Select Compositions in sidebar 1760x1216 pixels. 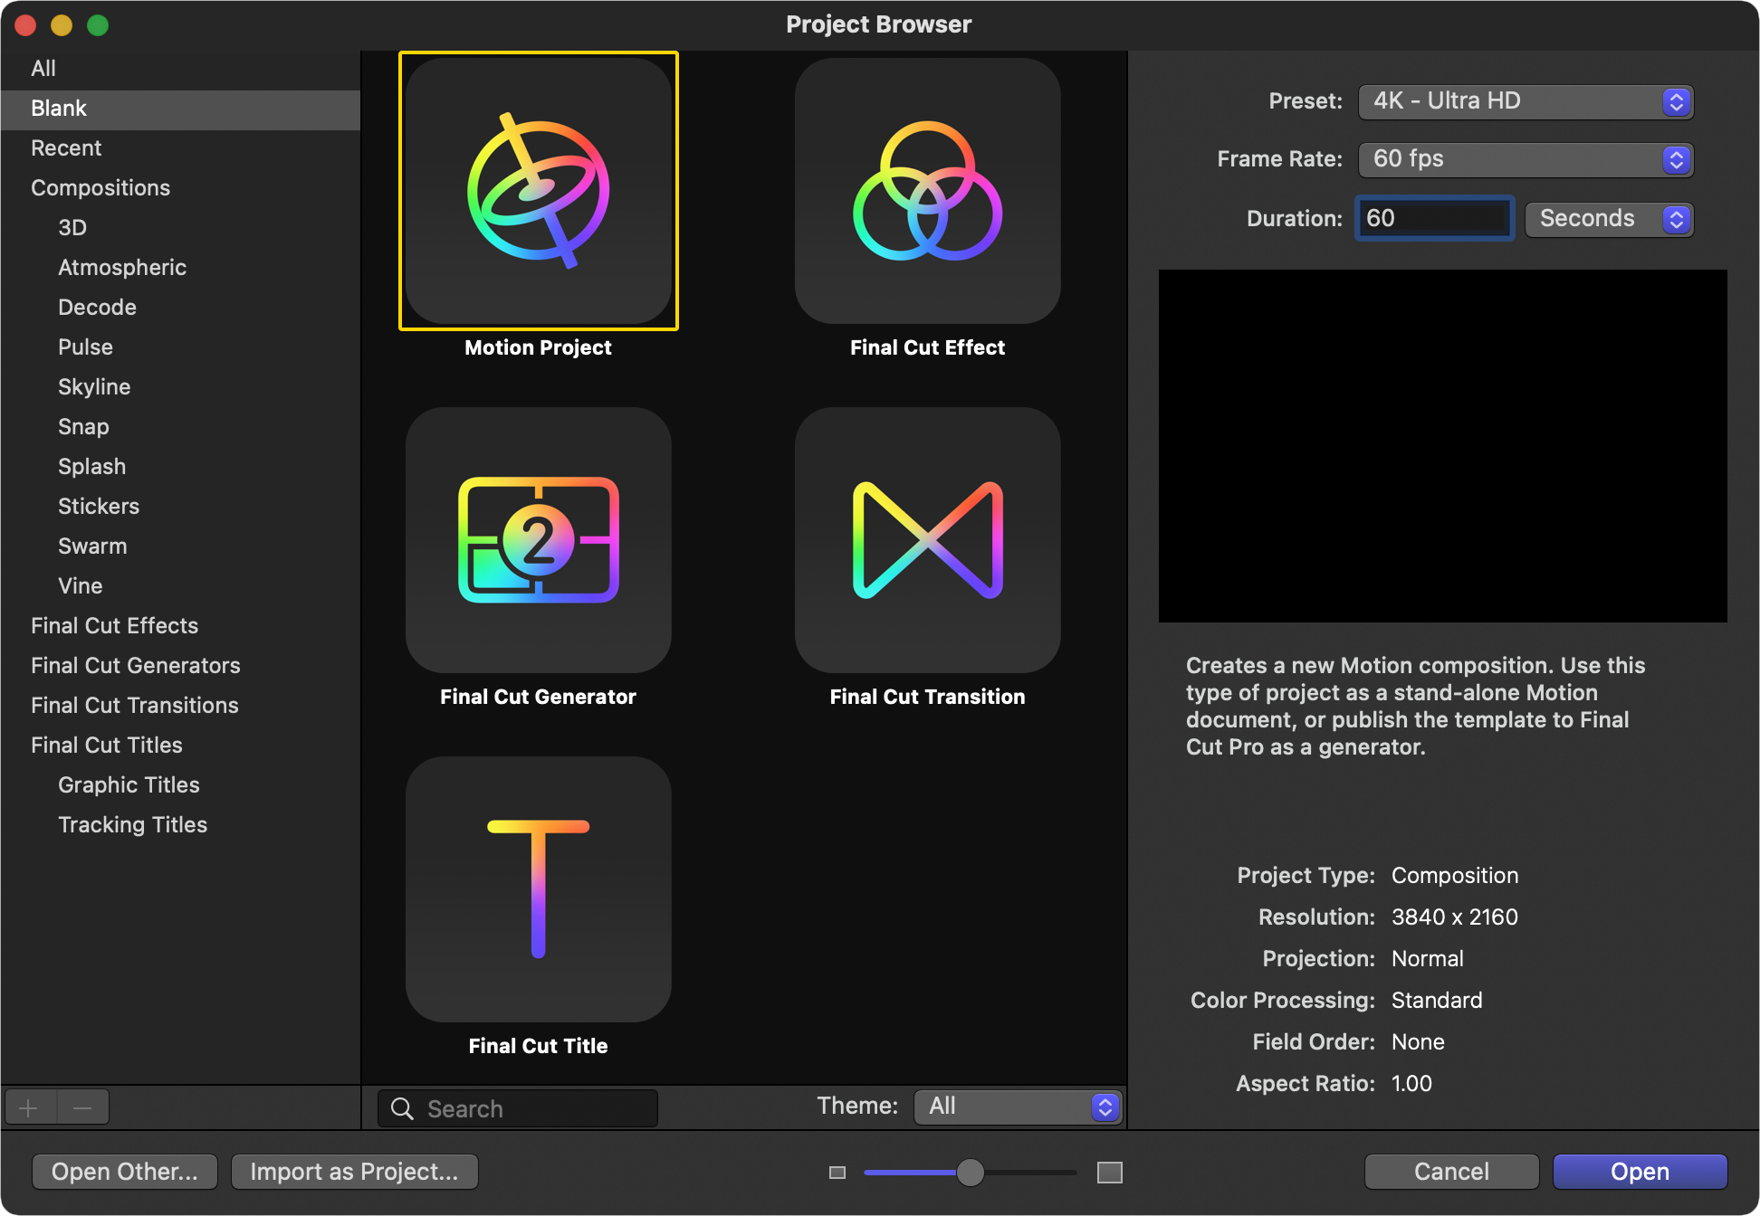coord(180,188)
